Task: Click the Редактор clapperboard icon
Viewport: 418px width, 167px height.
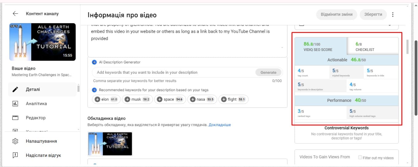Action: tap(15, 118)
